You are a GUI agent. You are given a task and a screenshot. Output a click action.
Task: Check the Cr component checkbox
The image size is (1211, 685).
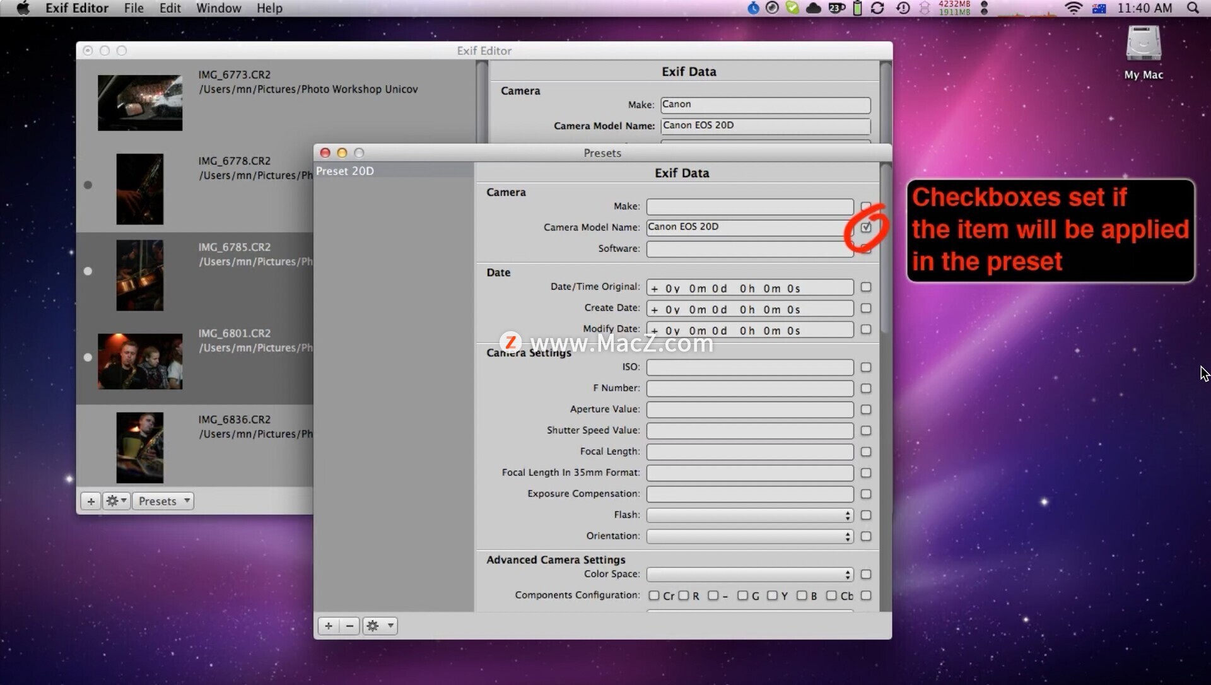[654, 595]
